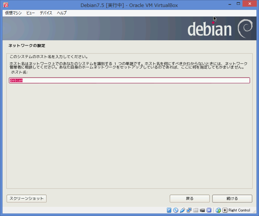Click inside the ホスト名 text field
This screenshot has width=259, height=216.
click(129, 80)
